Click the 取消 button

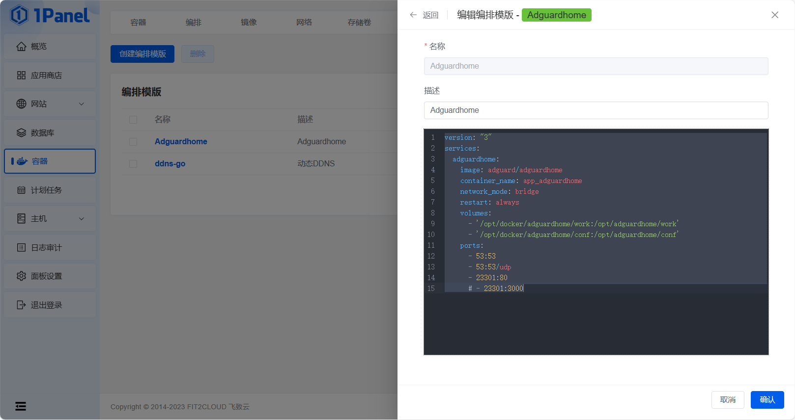click(x=728, y=400)
